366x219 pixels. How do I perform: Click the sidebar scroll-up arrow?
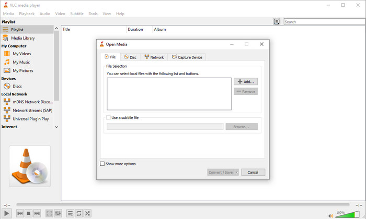pyautogui.click(x=56, y=28)
